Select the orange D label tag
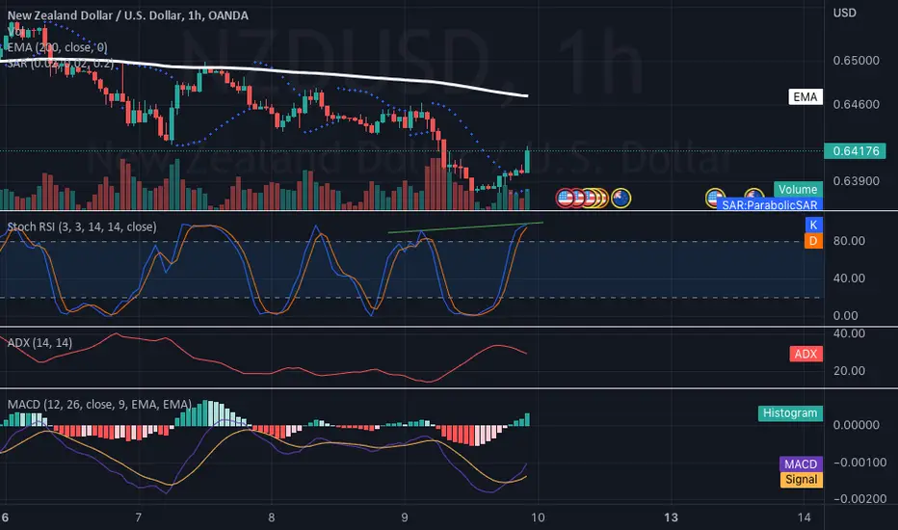The width and height of the screenshot is (898, 530). (813, 241)
